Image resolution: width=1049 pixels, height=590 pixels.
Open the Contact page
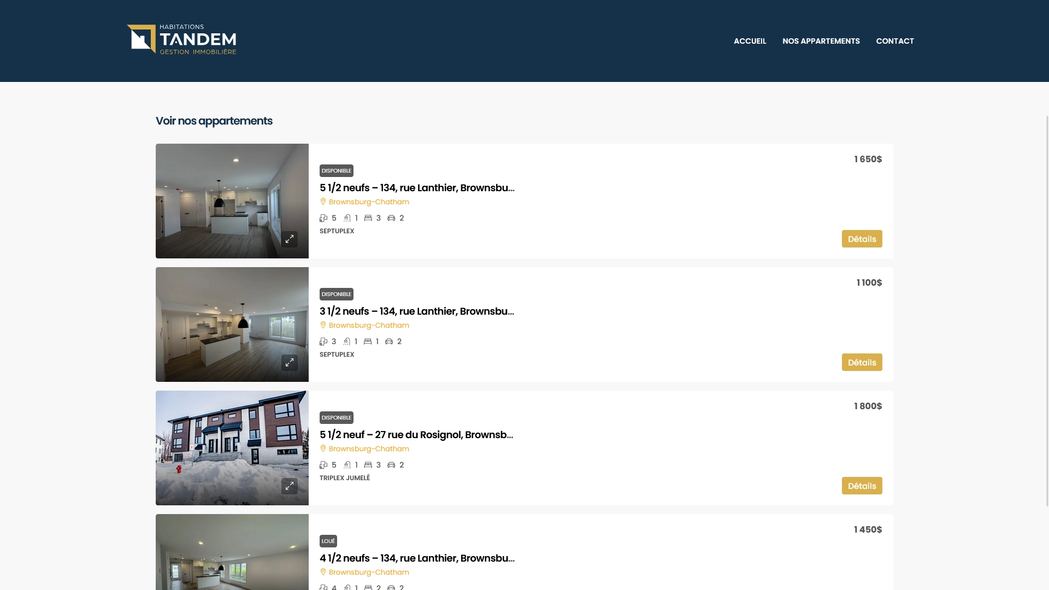(x=894, y=41)
